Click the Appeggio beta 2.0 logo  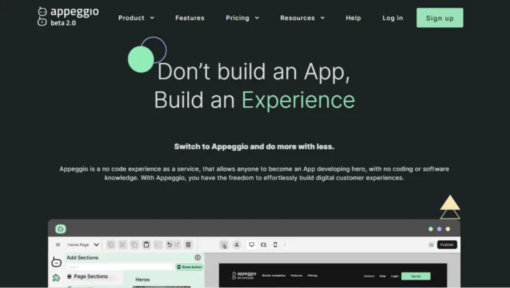click(68, 16)
